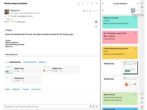Image resolution: width=147 pixels, height=110 pixels.
Task: Click the add tag icon beside Tags
Action: coord(11,19)
